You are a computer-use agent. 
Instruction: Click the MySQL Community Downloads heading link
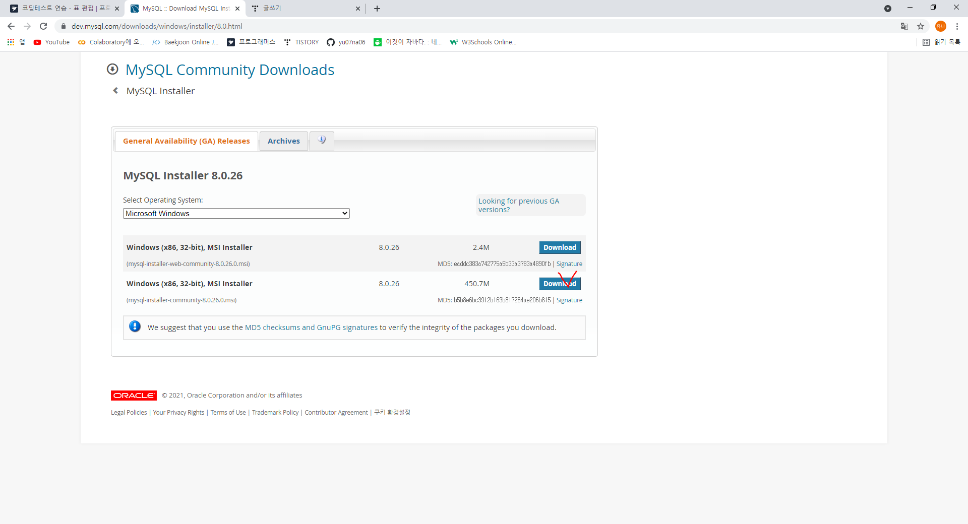230,70
